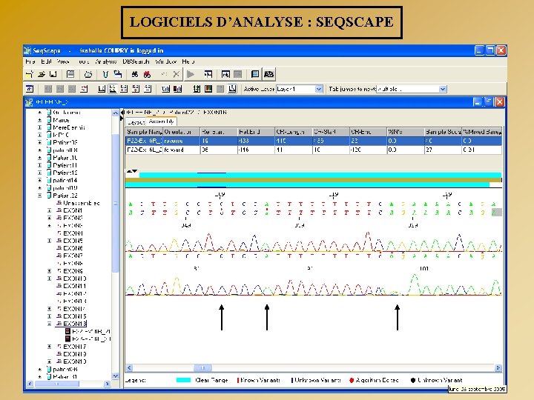Select EXON11 in the project tree

[75, 286]
